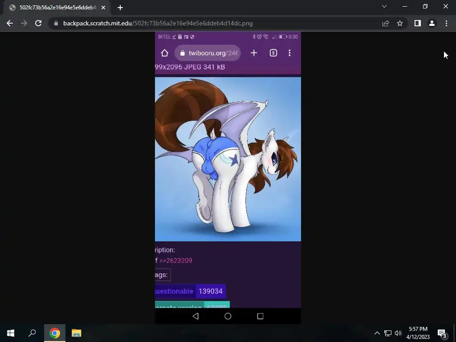Image resolution: width=456 pixels, height=342 pixels.
Task: Open the Chrome profile menu
Action: click(432, 23)
